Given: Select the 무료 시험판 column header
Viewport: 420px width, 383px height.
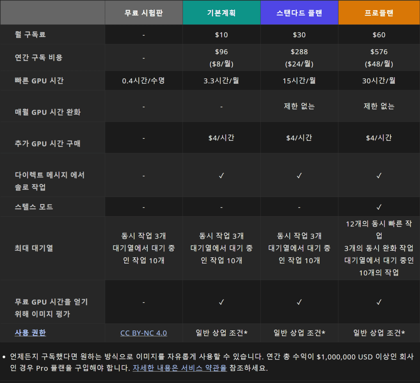Looking at the screenshot, I should [x=144, y=13].
